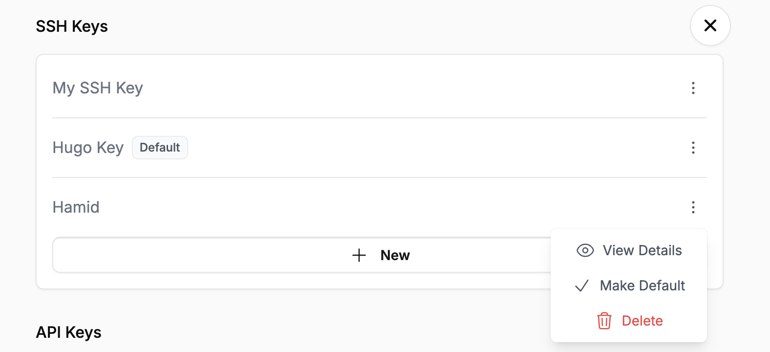Click the plus icon in New button

pyautogui.click(x=359, y=255)
